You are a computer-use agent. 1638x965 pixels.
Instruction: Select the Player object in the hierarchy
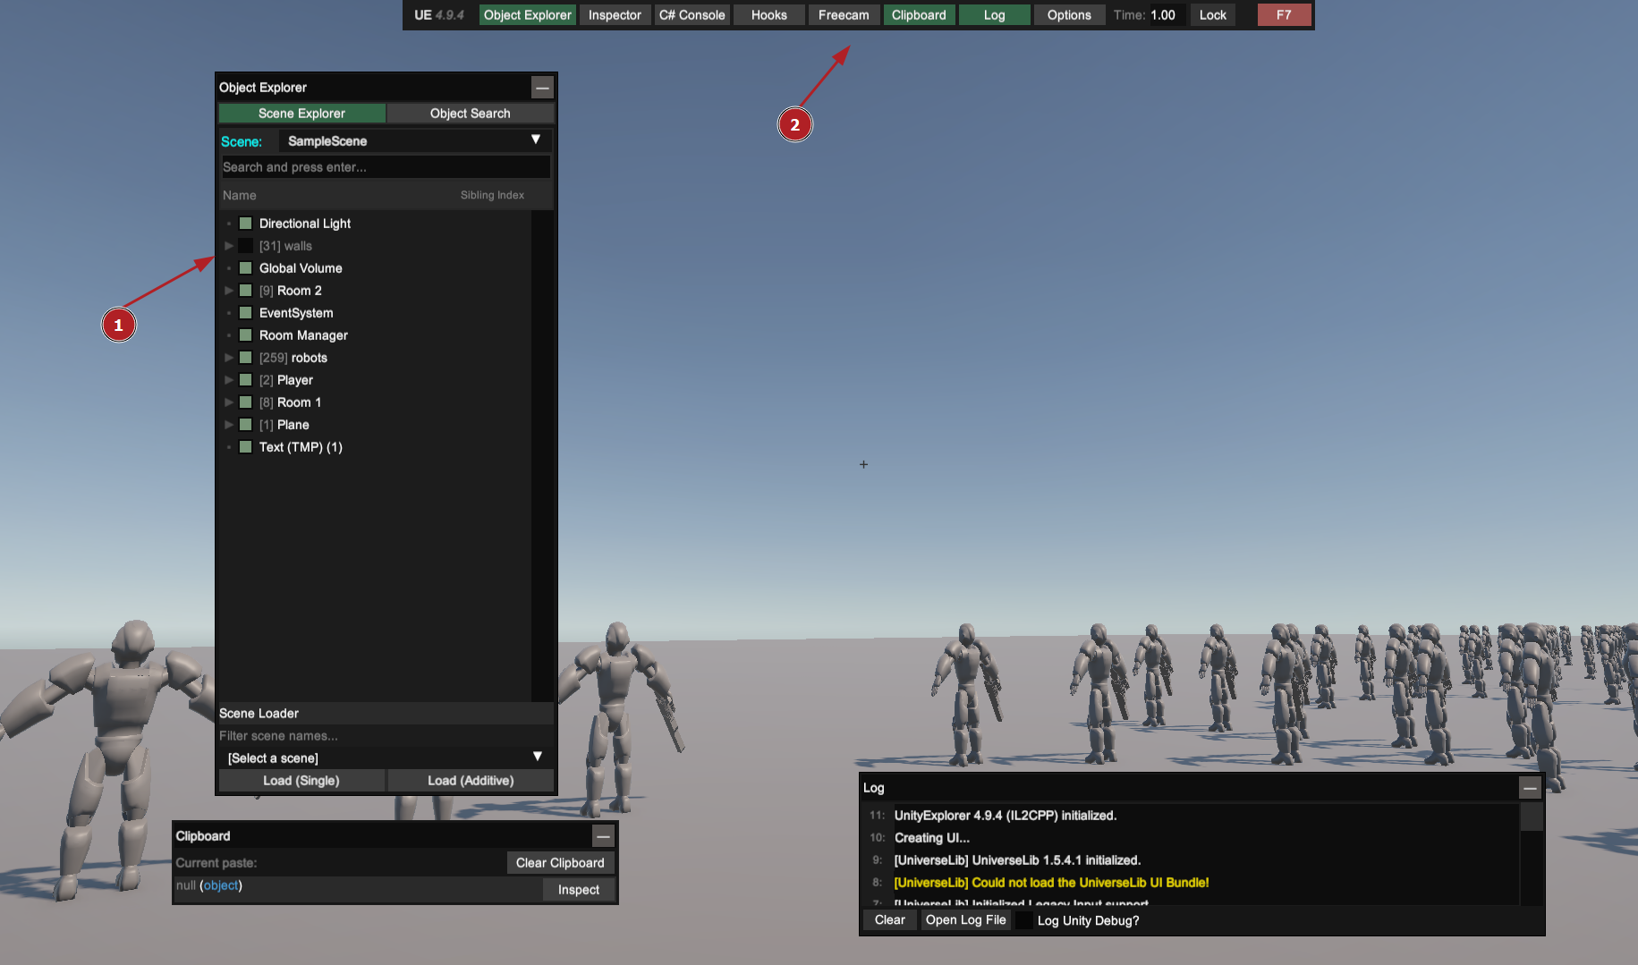click(295, 380)
